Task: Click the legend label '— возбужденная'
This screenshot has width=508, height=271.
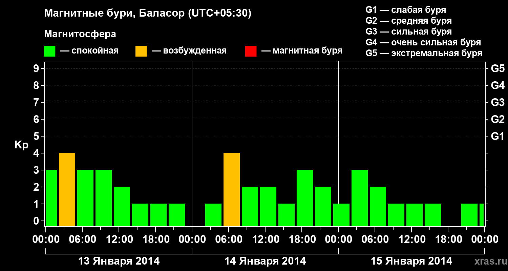Action: click(x=189, y=51)
